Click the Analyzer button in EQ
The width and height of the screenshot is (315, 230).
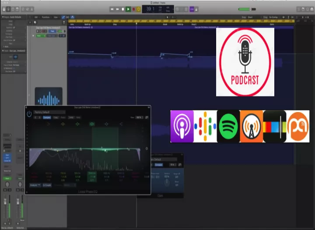[x=35, y=185]
